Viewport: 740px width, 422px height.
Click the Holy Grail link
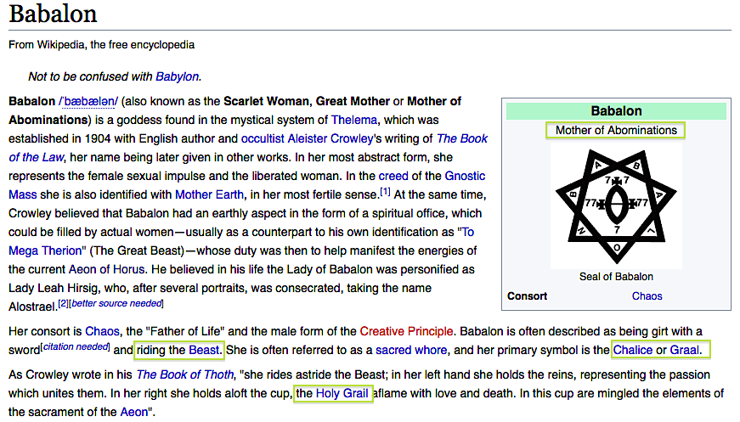coord(343,394)
